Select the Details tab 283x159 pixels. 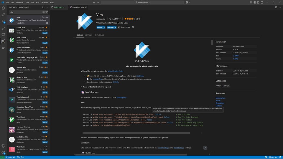pyautogui.click(x=80, y=35)
